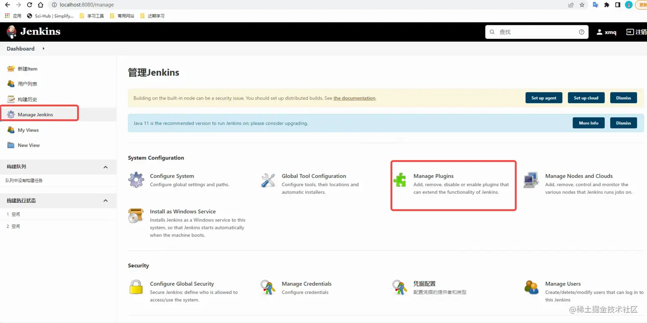Click the search help question mark icon
The height and width of the screenshot is (323, 647).
pos(581,32)
